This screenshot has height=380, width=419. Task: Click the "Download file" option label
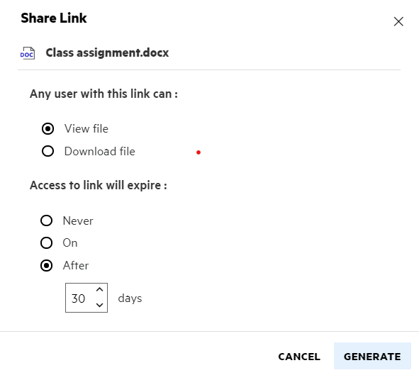(x=100, y=152)
